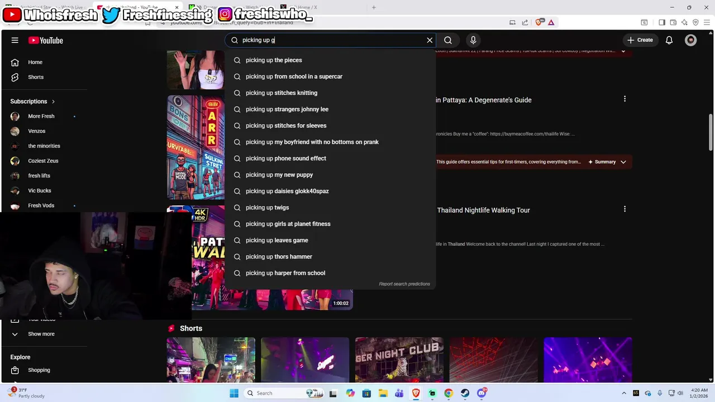This screenshot has height=402, width=715.
Task: Open the Sukhumvit street cartoon thumbnail
Action: [196, 147]
